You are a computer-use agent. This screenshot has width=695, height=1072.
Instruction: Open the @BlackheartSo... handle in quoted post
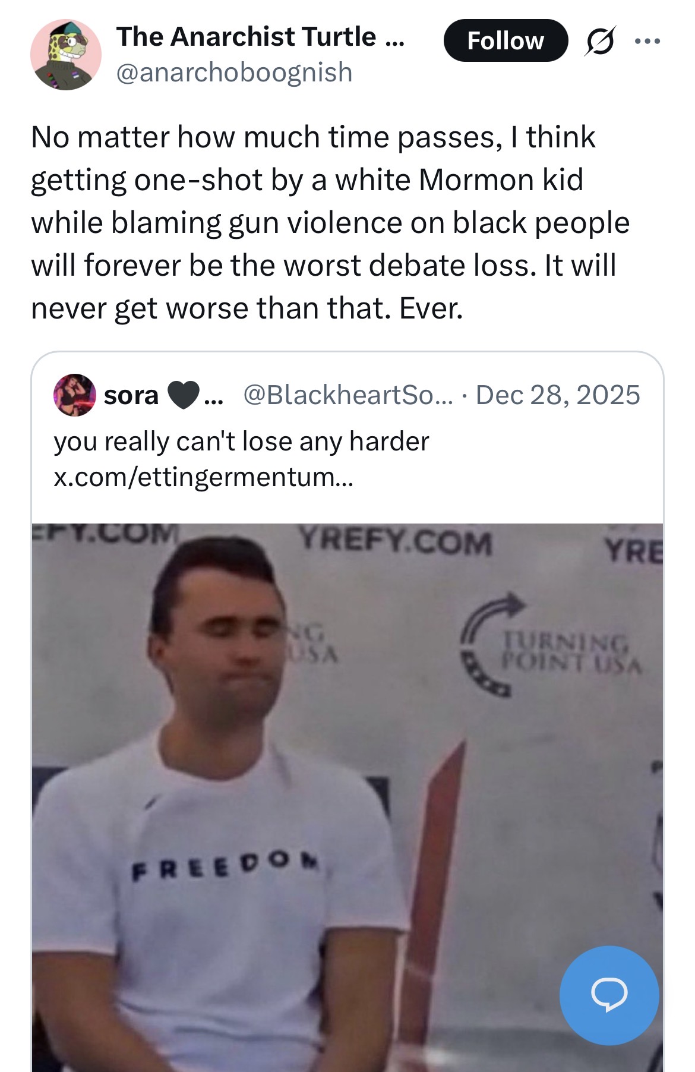347,395
